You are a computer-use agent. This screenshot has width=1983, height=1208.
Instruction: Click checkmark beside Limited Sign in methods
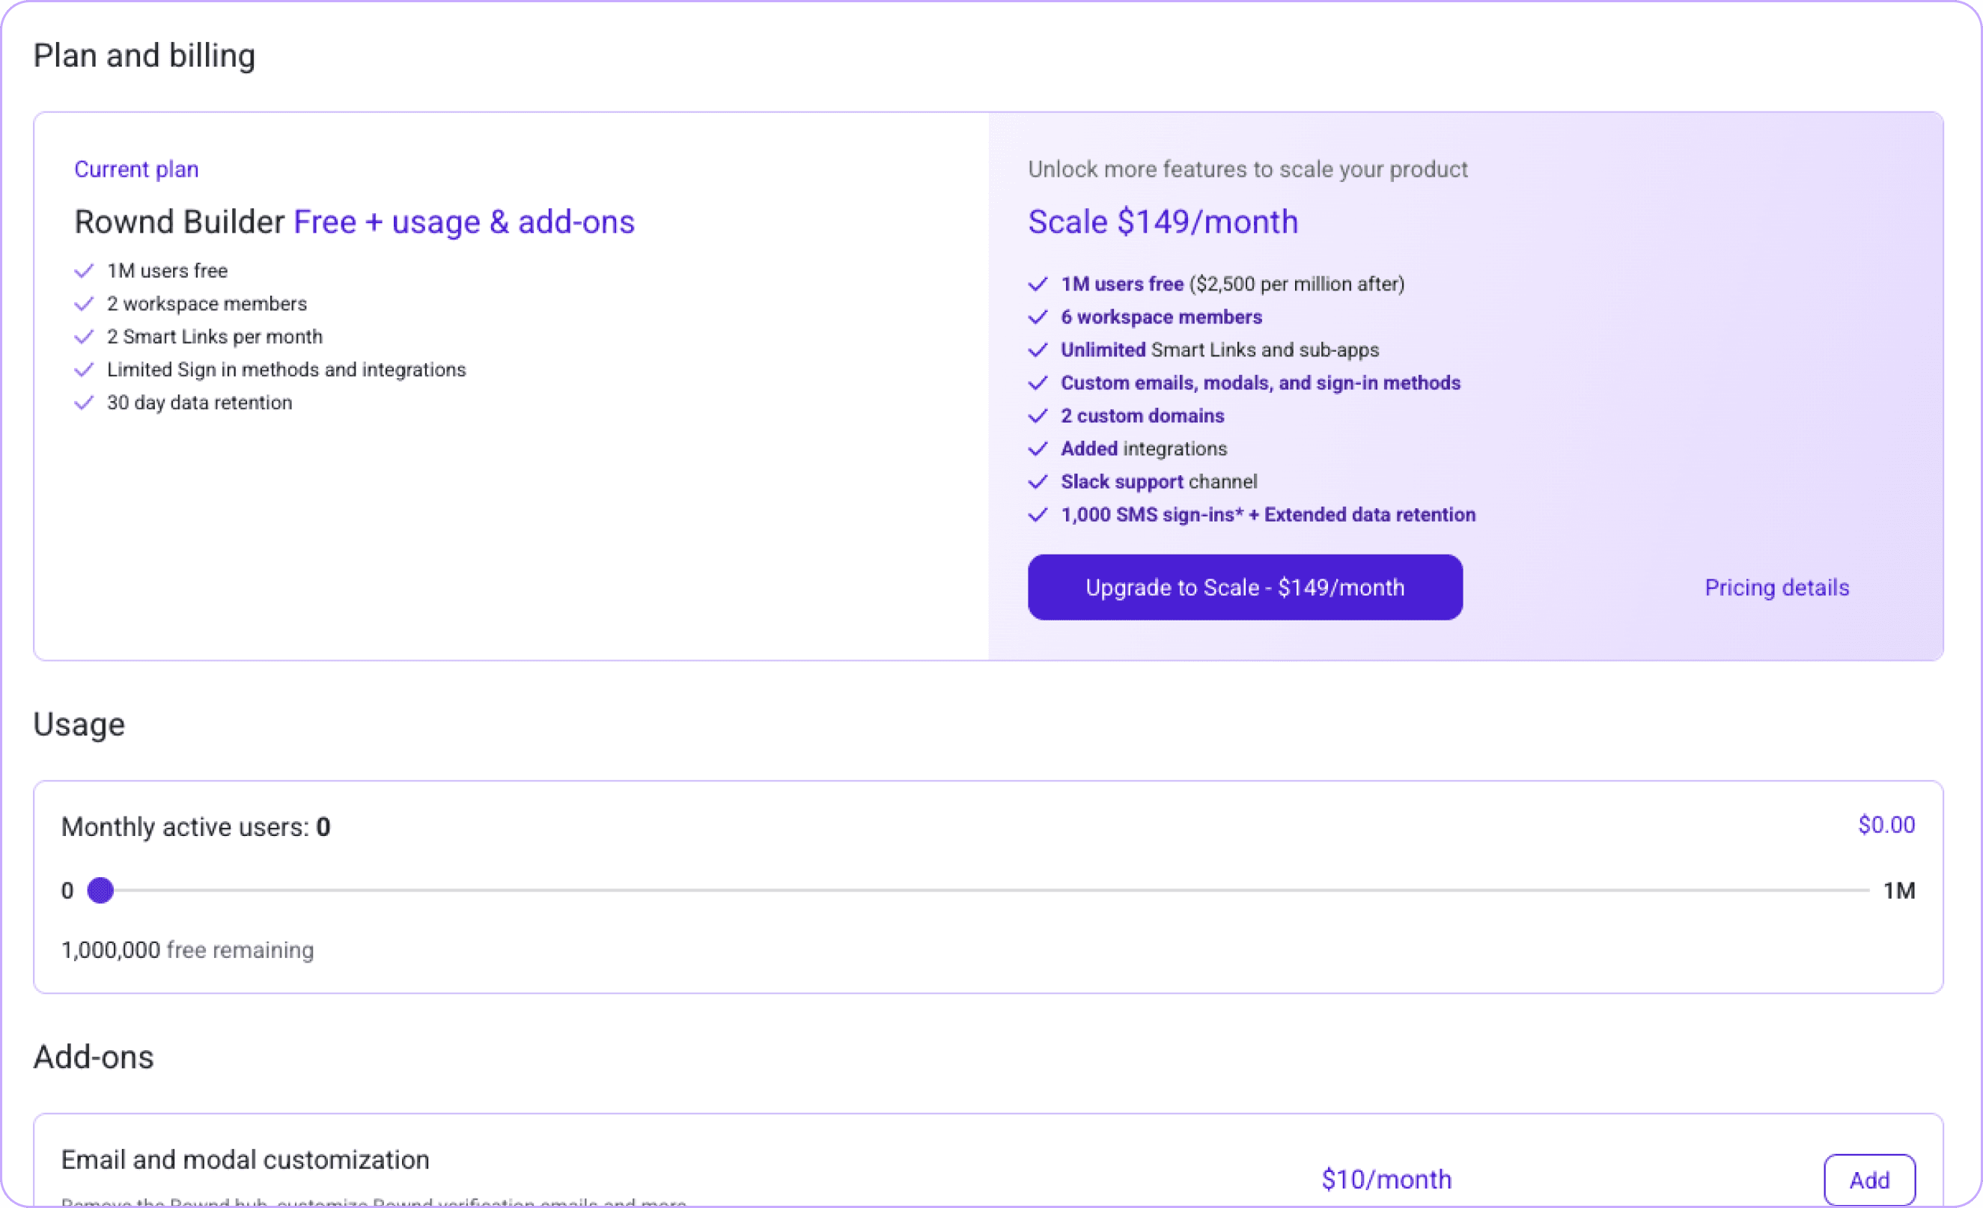click(x=84, y=370)
